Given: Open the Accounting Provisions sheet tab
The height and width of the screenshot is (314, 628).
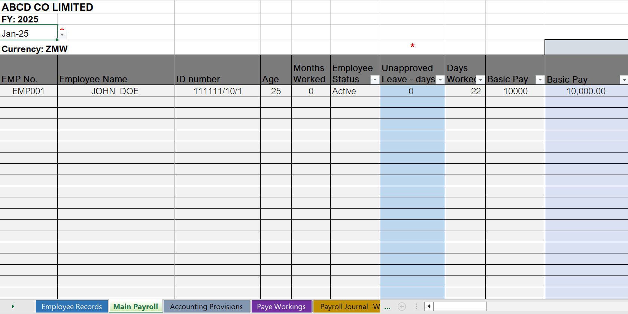Looking at the screenshot, I should [206, 307].
